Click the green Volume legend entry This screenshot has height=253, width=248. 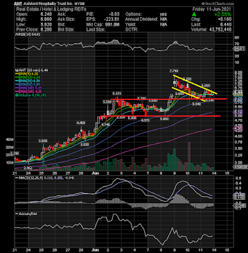point(31,96)
